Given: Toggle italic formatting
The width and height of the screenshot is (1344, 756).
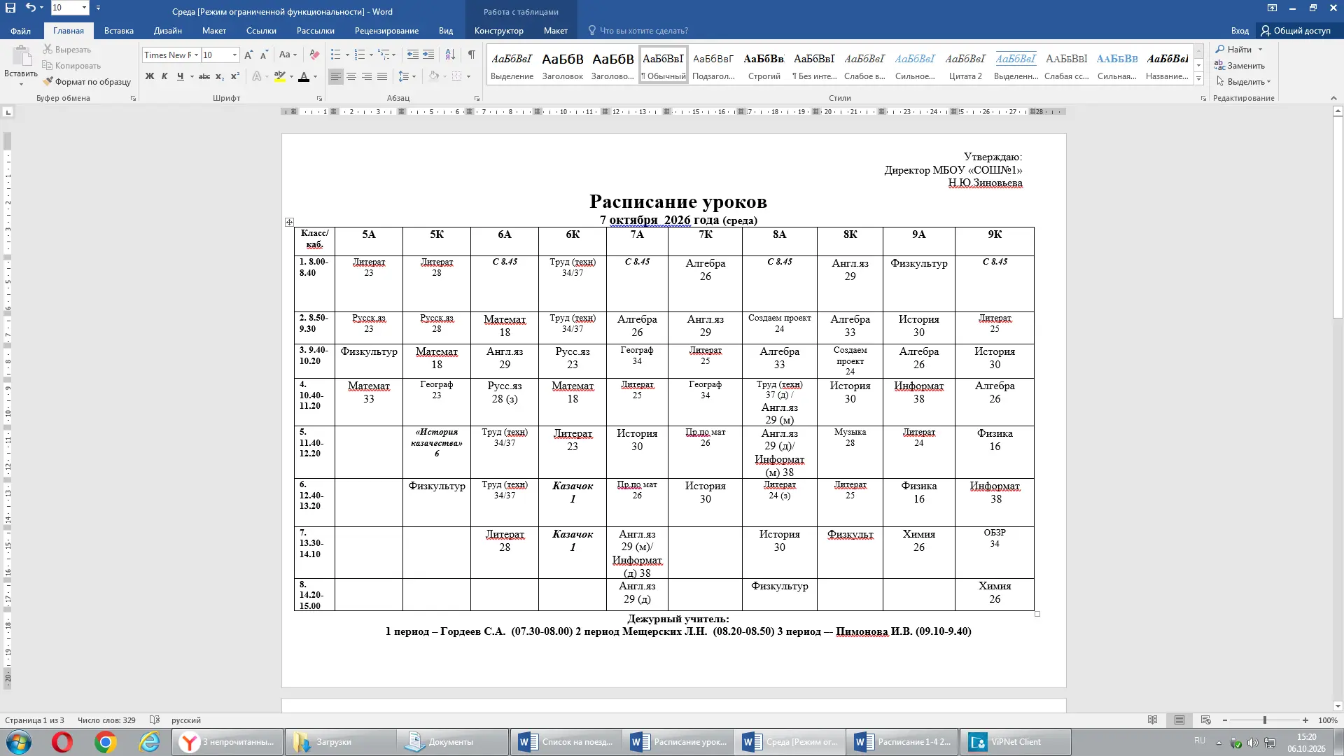Looking at the screenshot, I should (x=164, y=76).
